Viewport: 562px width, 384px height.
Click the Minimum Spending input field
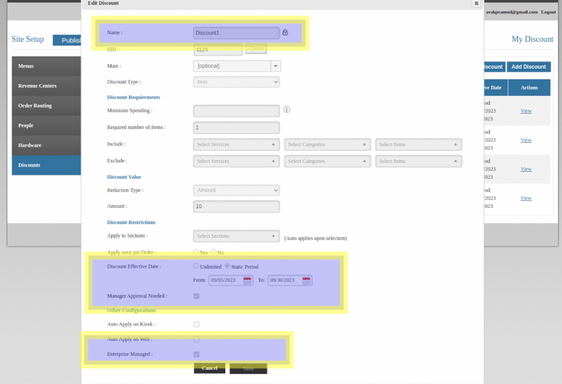(236, 111)
